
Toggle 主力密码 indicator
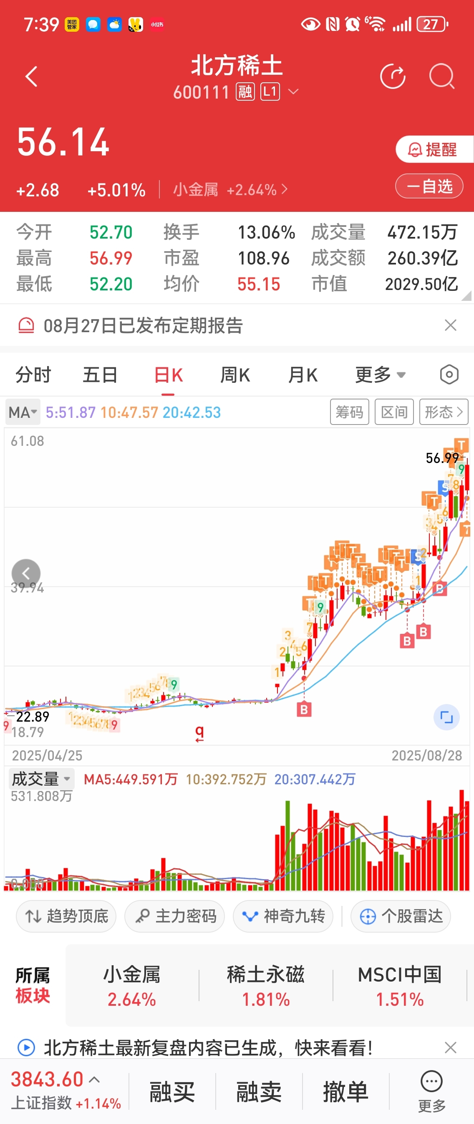pos(175,916)
